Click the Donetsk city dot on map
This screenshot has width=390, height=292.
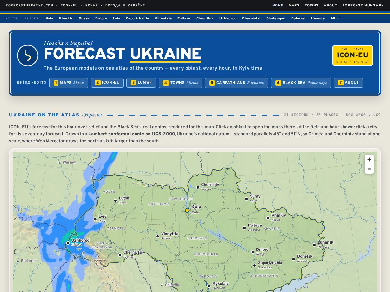(x=293, y=259)
